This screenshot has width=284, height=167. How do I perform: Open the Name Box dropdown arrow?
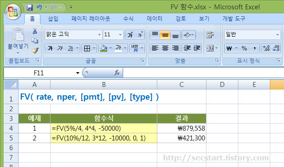78,73
